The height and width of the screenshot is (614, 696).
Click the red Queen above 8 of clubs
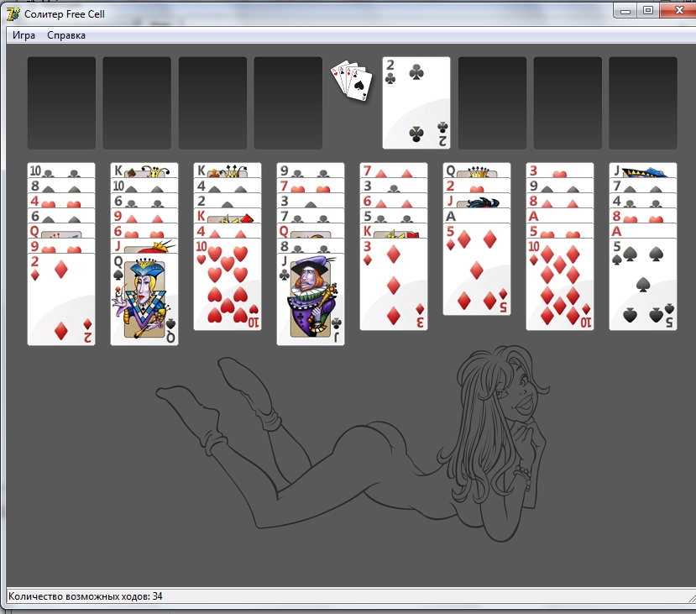(x=311, y=231)
